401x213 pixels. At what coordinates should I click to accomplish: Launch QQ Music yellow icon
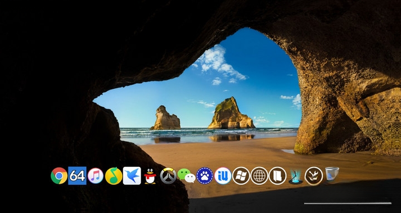tap(114, 176)
